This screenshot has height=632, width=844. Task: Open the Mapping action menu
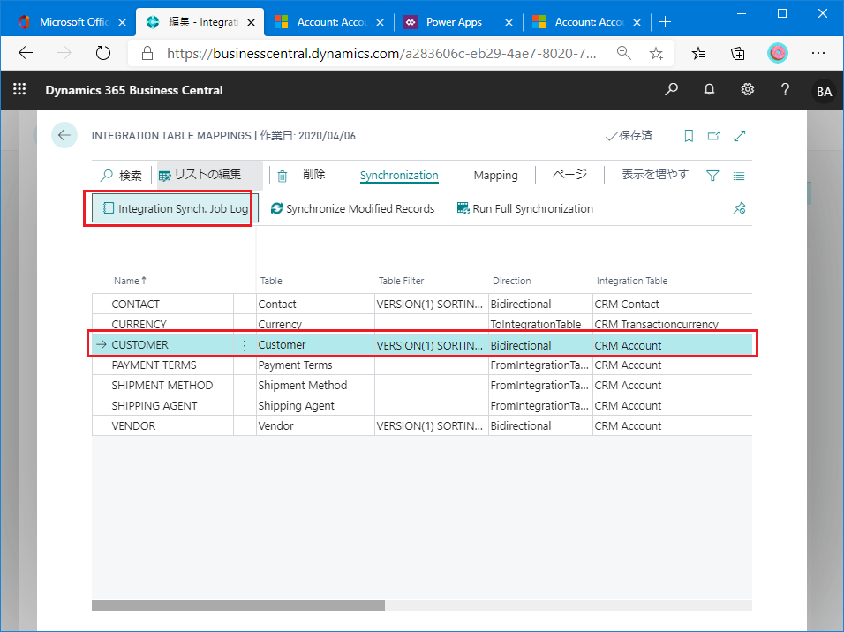pos(496,176)
